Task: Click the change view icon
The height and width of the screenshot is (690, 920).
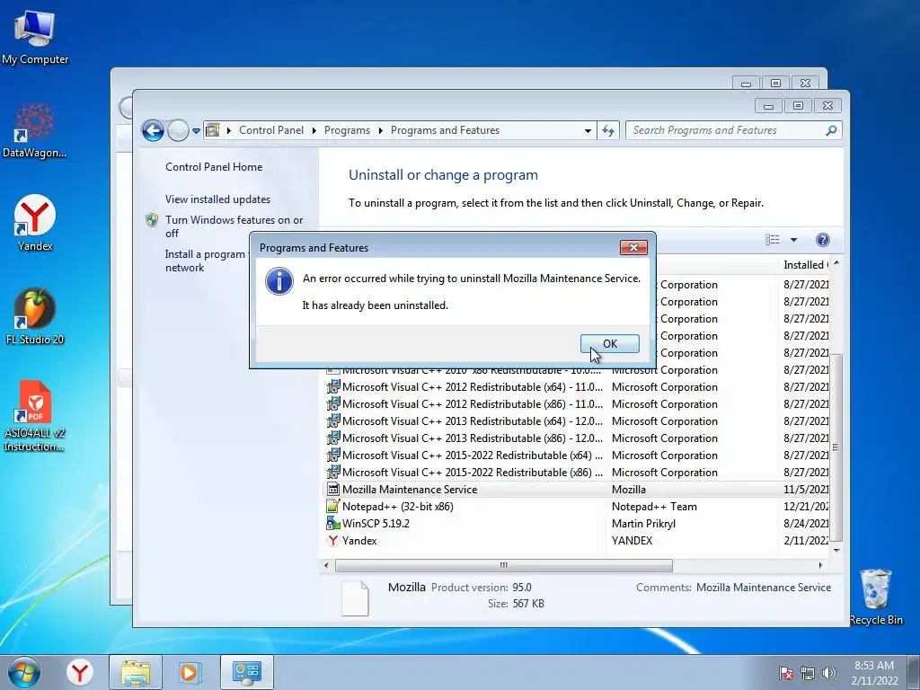Action: tap(772, 239)
